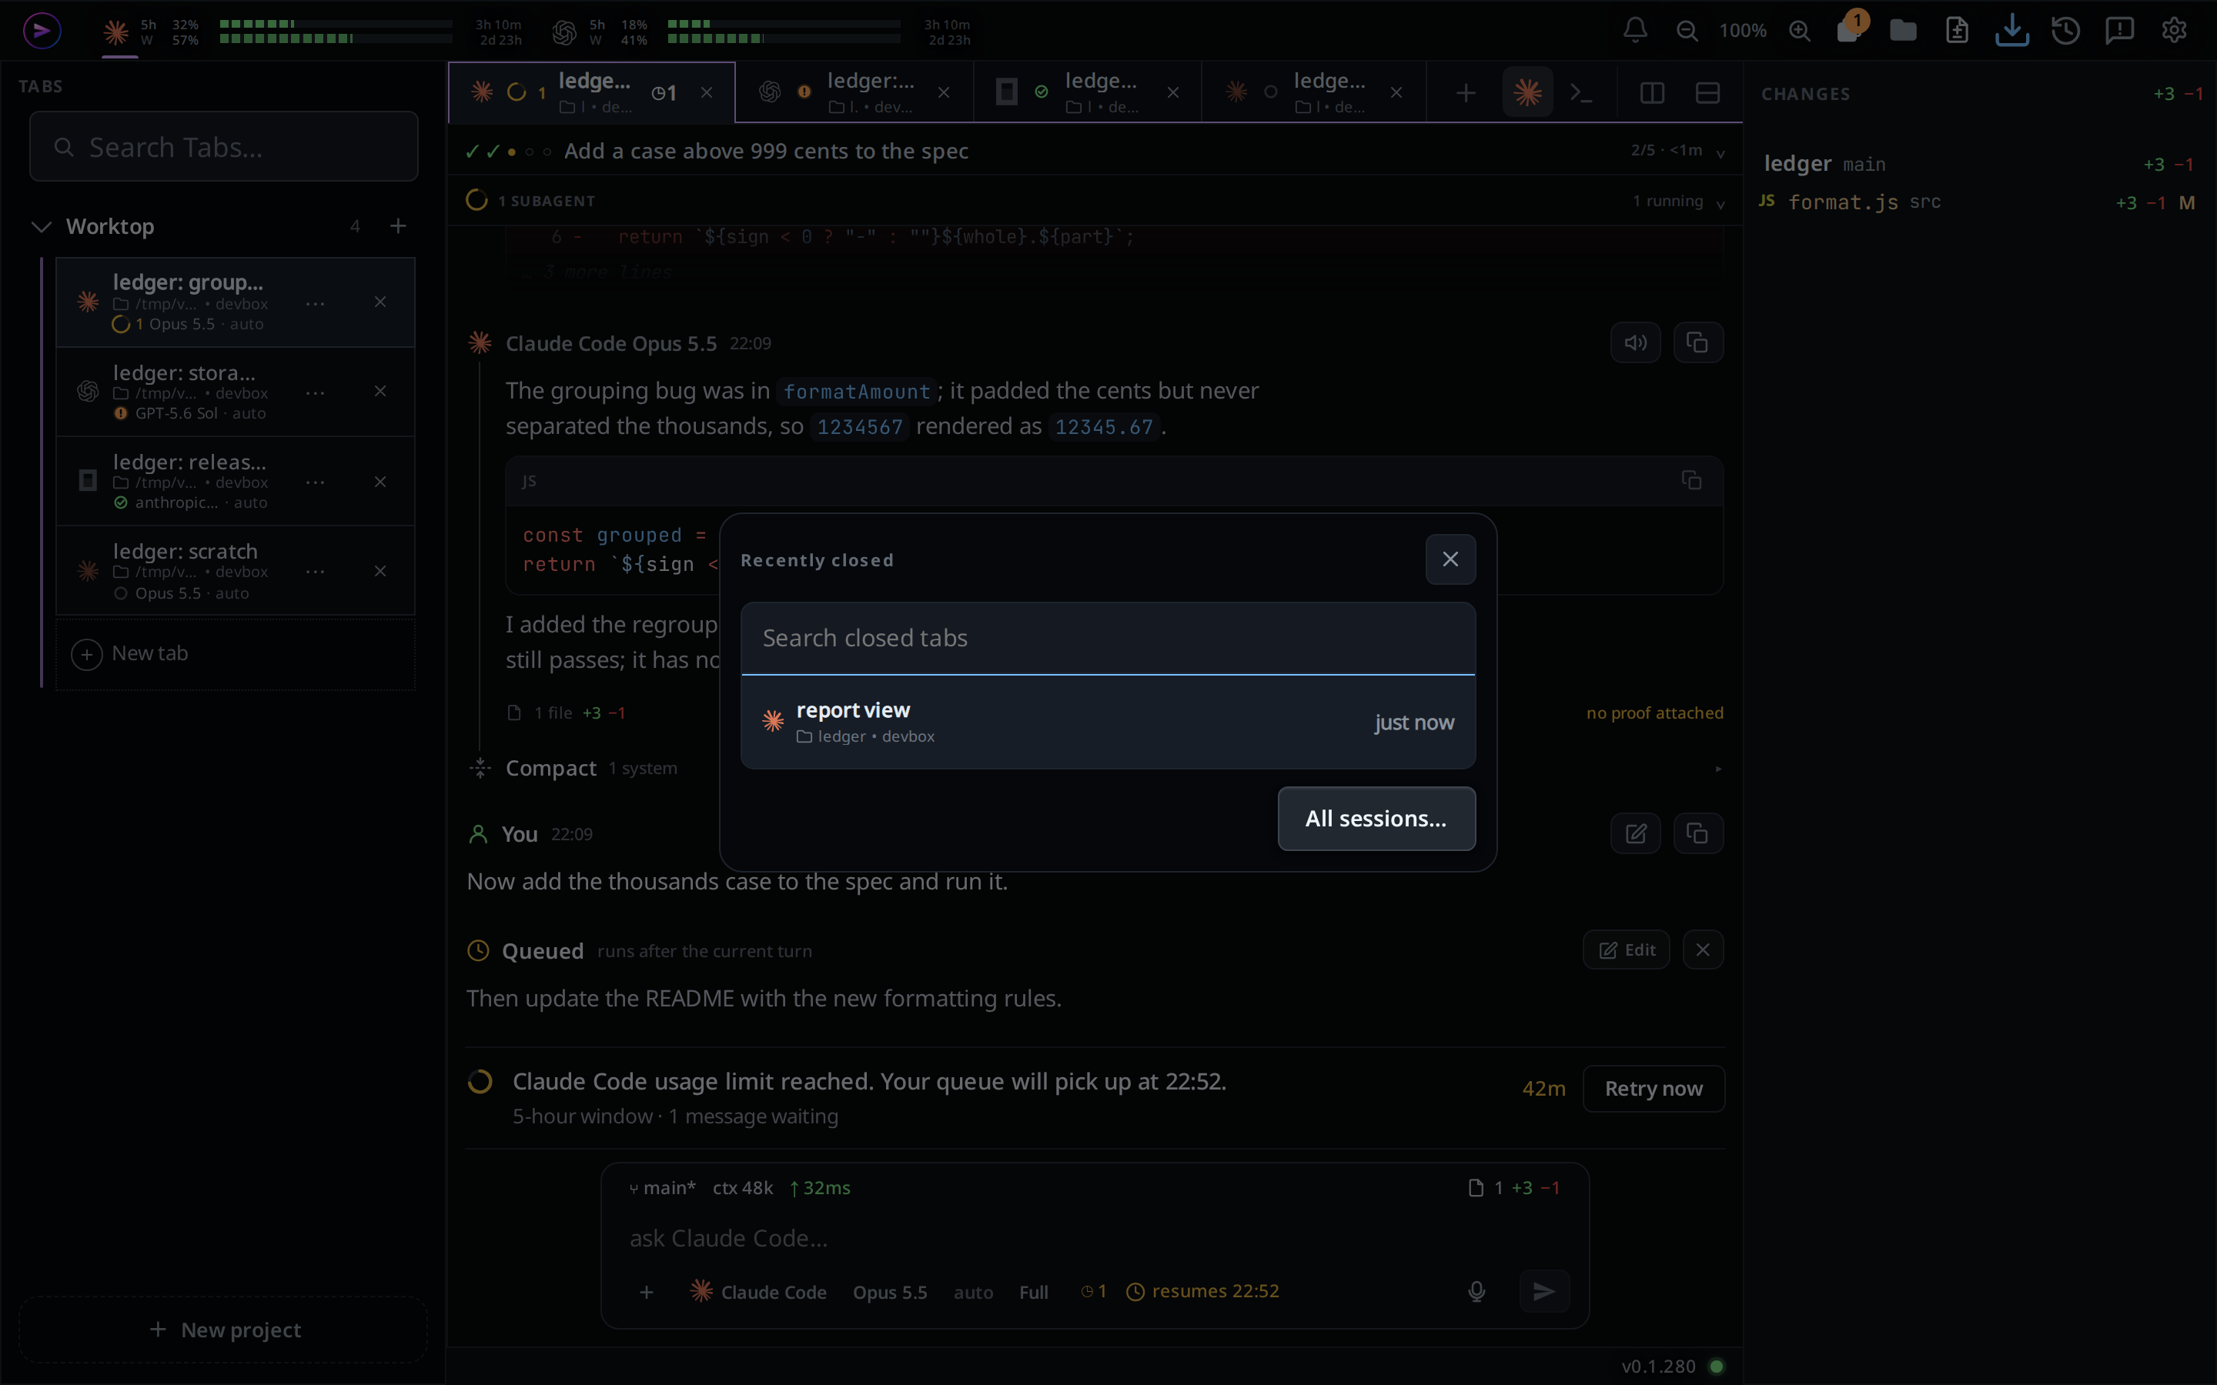Click the file export icon in top toolbar
This screenshot has height=1385, width=2217.
[1957, 30]
